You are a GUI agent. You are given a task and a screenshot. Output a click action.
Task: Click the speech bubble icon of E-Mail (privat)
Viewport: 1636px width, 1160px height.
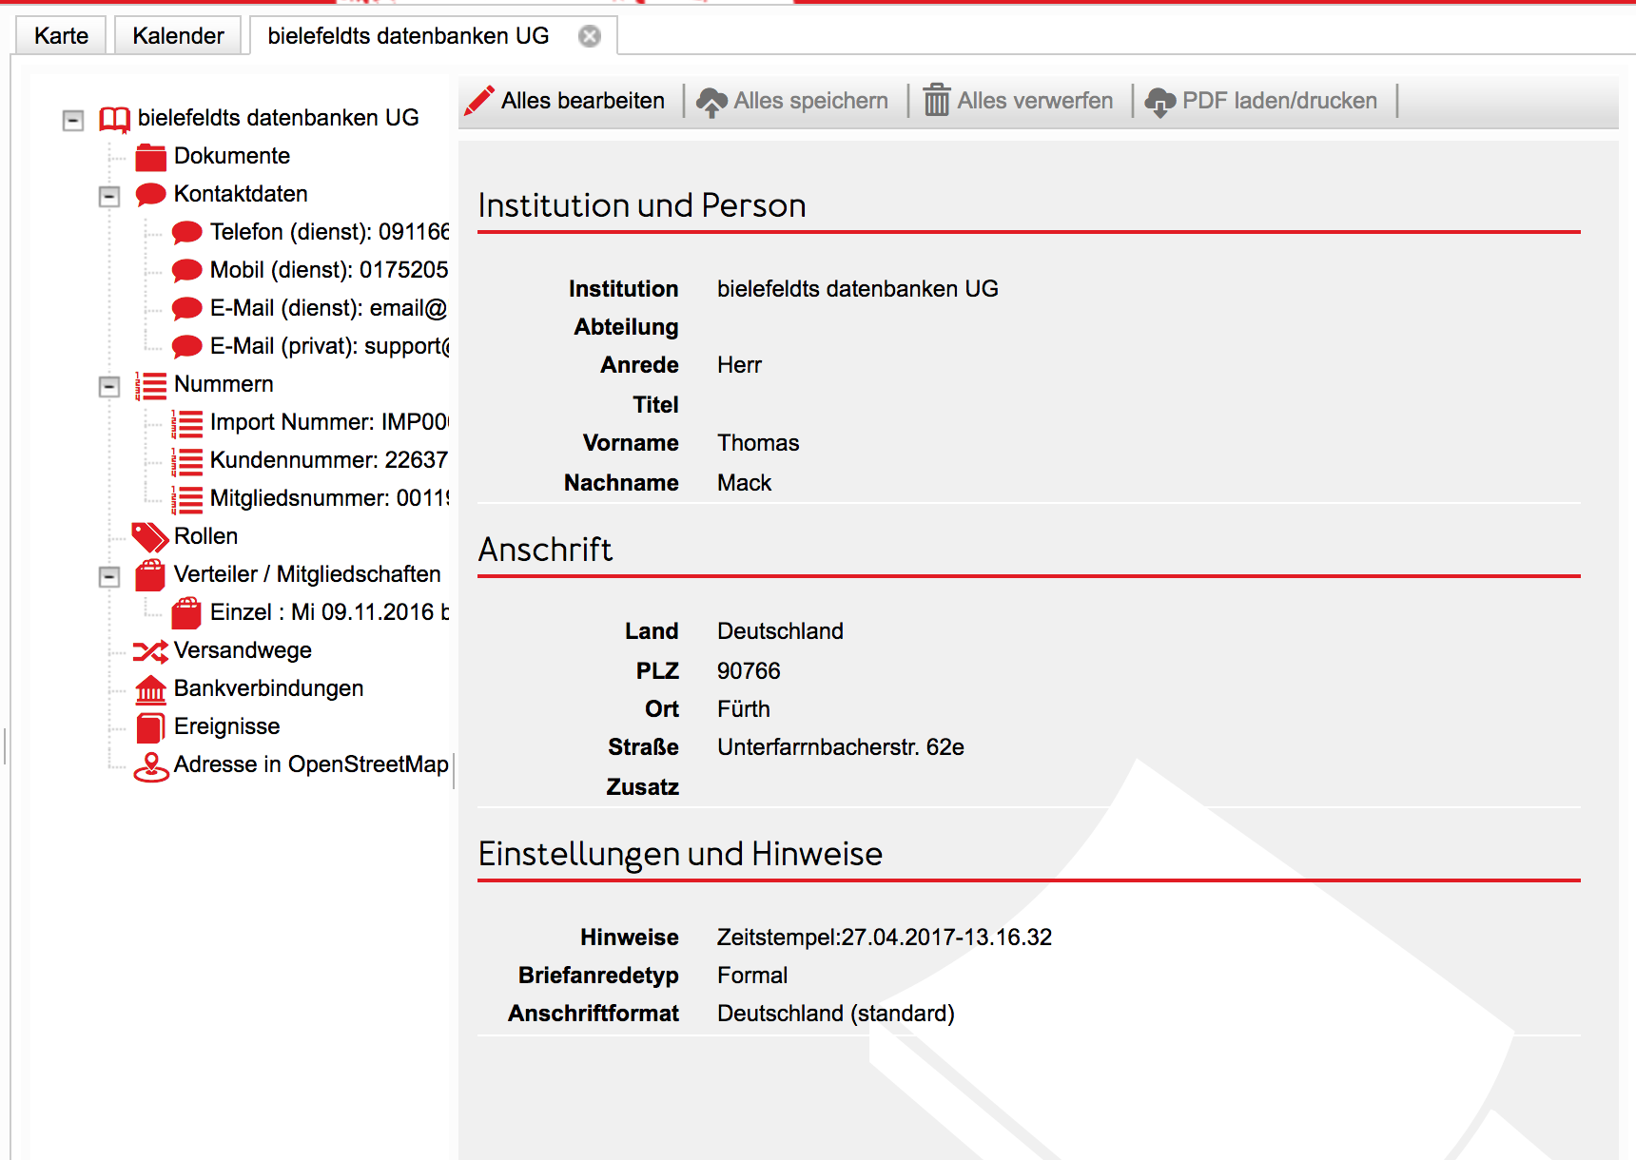click(x=186, y=347)
